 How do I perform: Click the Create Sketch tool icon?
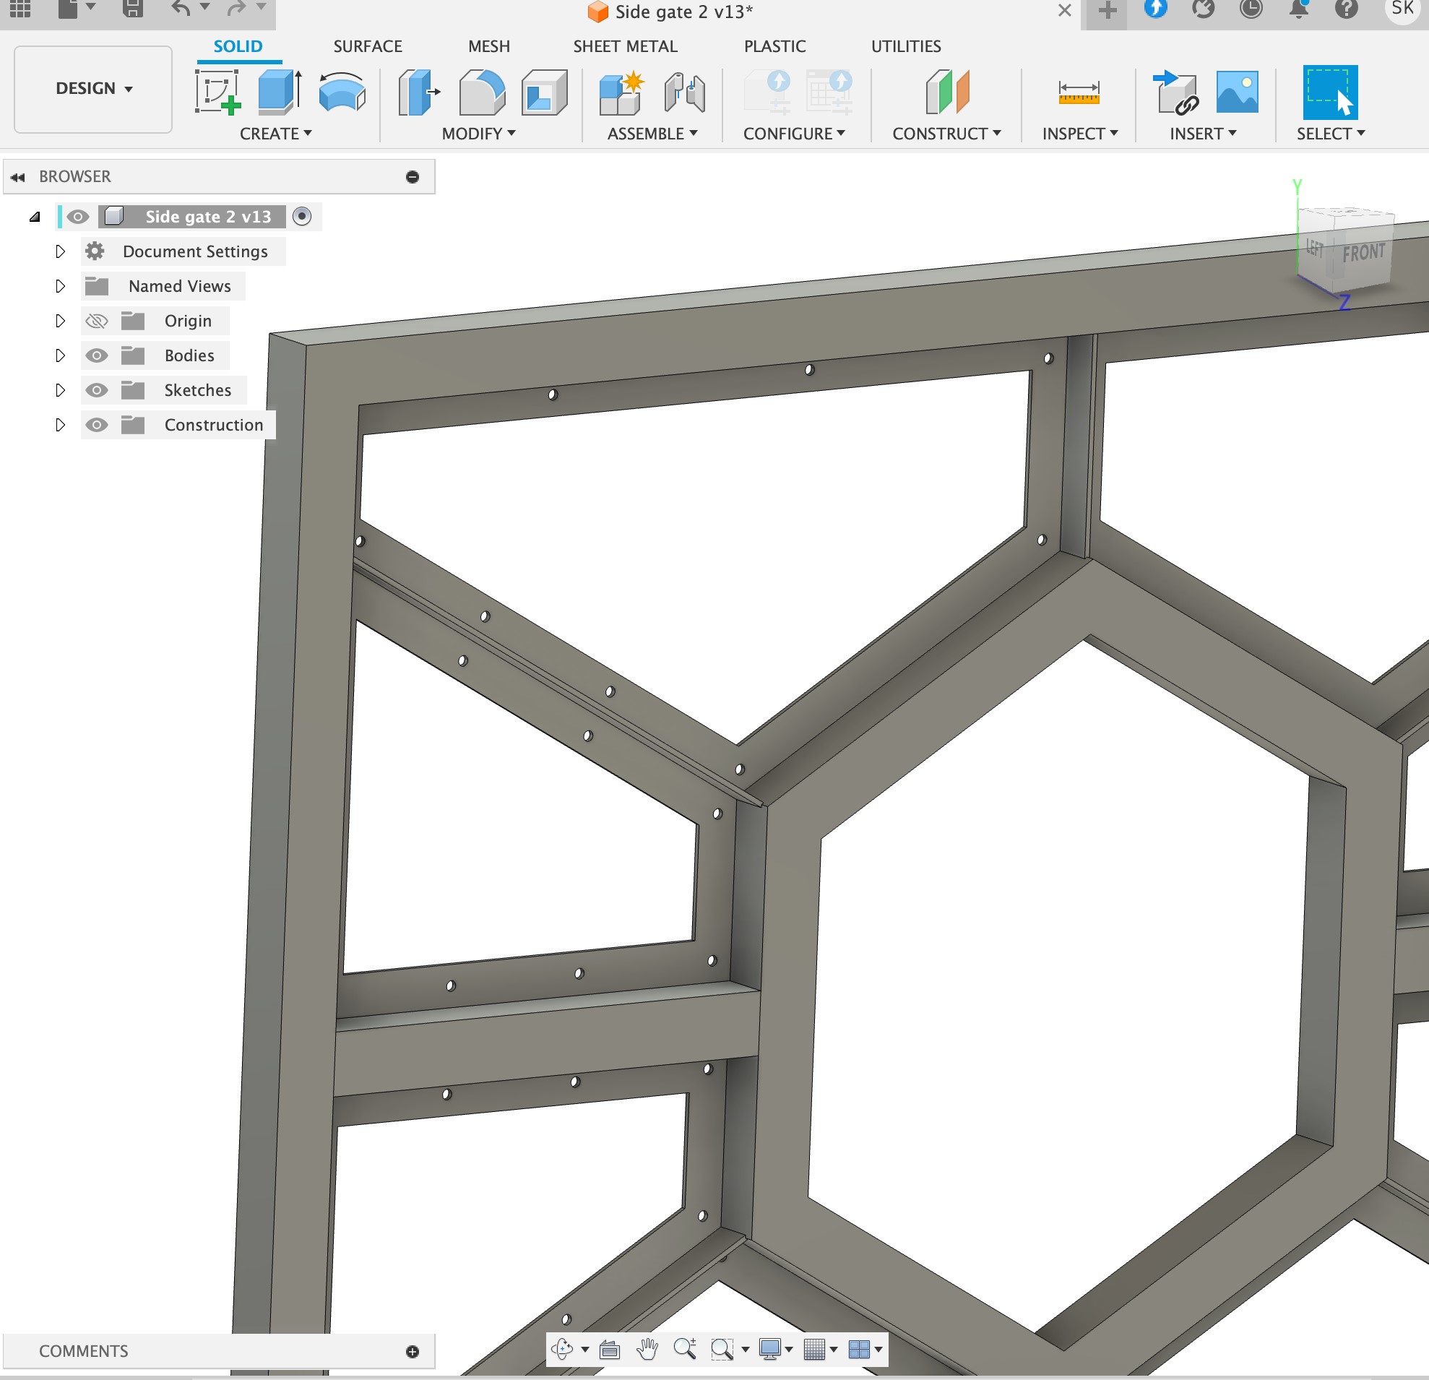click(217, 92)
